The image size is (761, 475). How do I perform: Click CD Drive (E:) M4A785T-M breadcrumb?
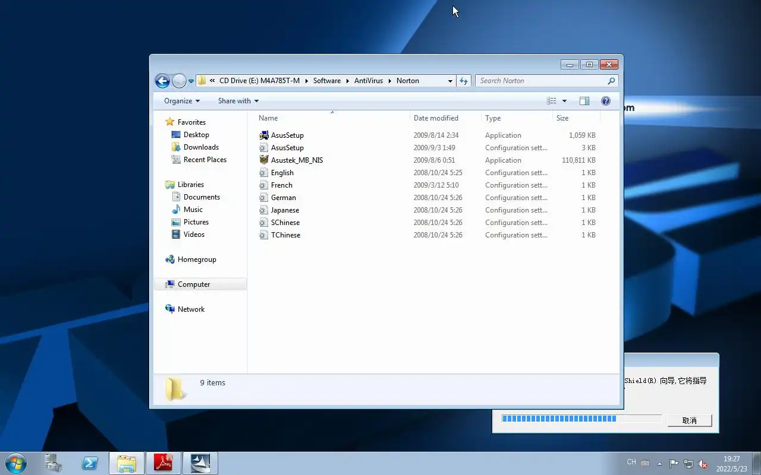pos(259,81)
